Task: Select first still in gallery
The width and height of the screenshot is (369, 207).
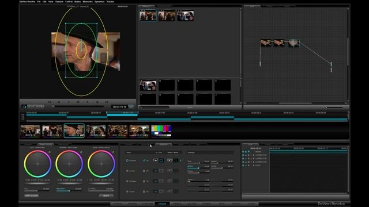Action: coord(148,16)
